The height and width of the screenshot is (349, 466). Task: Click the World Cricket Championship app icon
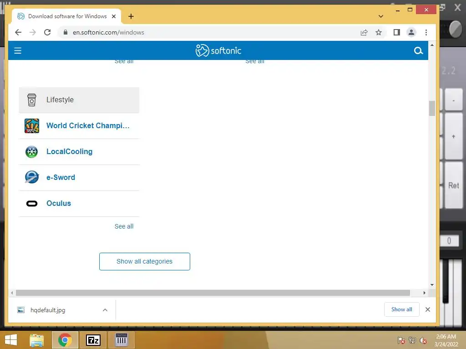point(32,126)
